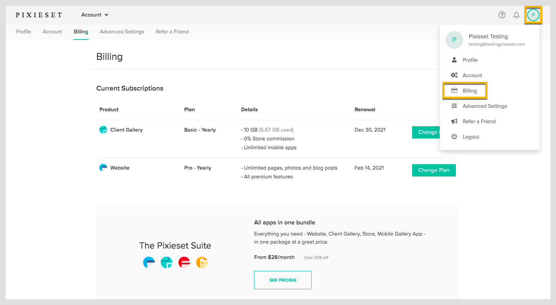Click the Unlimited pages, photos and blog posts detail

point(289,168)
